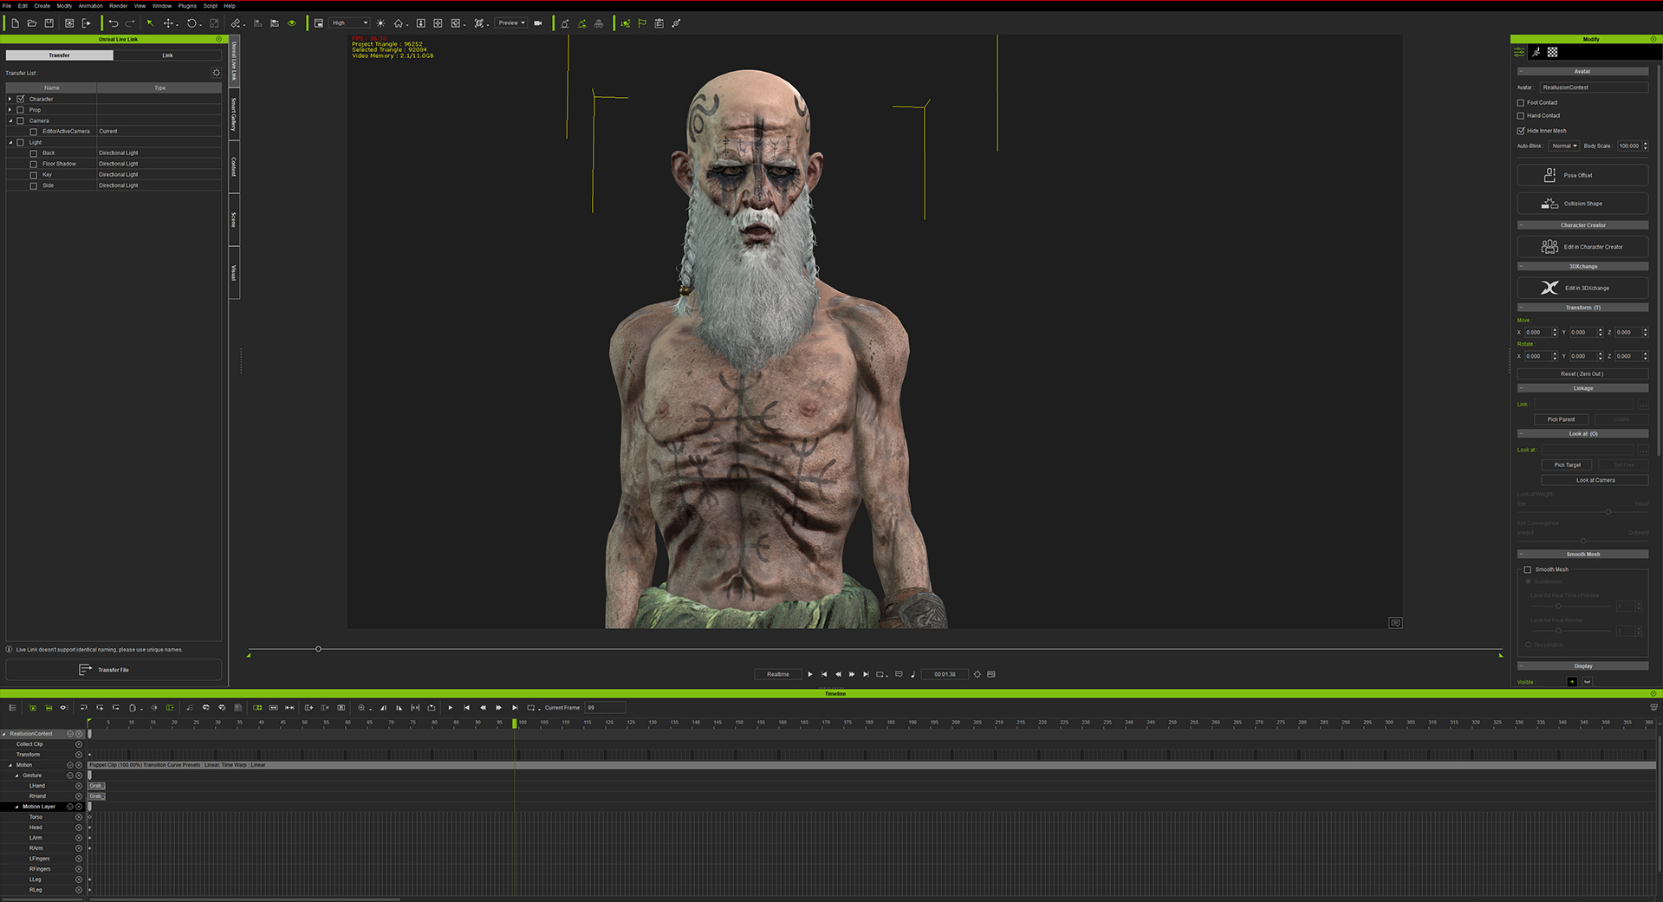Open the Plugins menu
The height and width of the screenshot is (902, 1663).
187,6
